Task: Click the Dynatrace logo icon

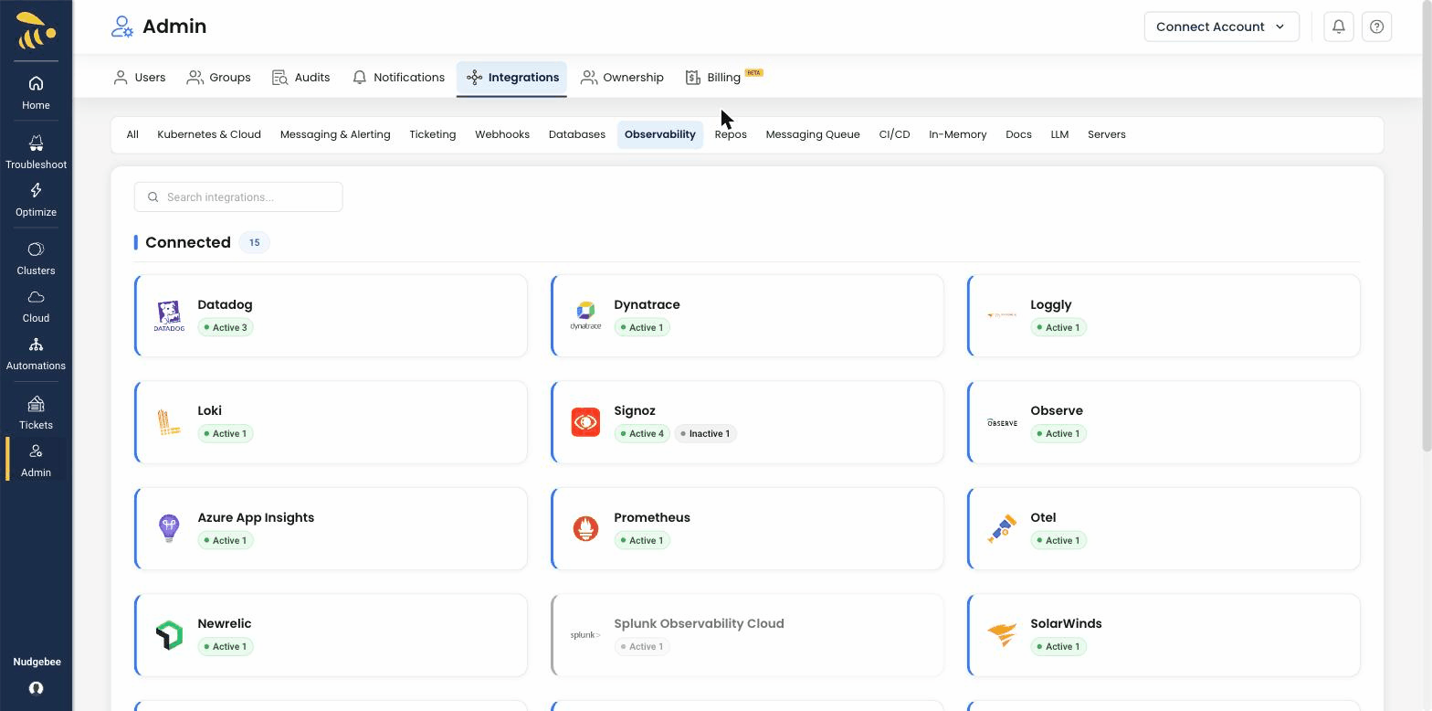Action: [585, 315]
